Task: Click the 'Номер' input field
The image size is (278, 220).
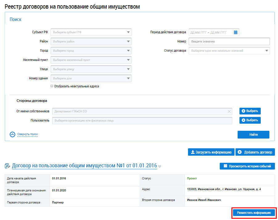Action: pos(229,42)
